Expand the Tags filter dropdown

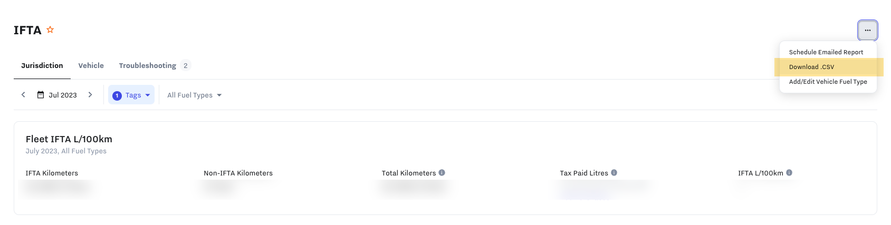point(131,95)
